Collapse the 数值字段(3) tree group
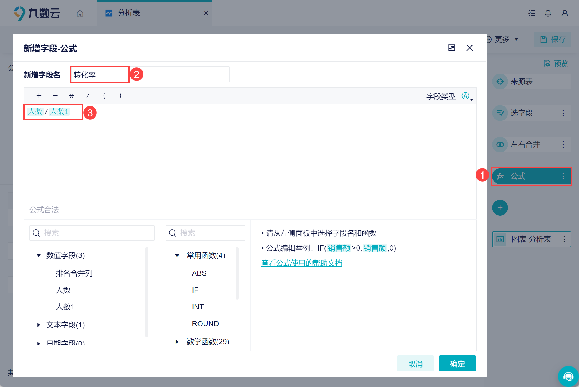This screenshot has height=387, width=579. pyautogui.click(x=39, y=255)
